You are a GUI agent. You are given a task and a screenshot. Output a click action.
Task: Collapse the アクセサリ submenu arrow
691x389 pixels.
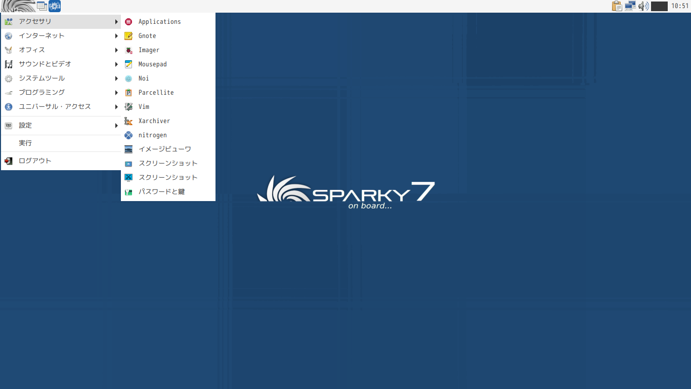(116, 22)
